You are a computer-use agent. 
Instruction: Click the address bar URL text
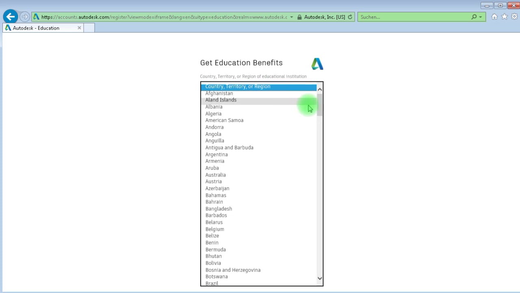(x=164, y=17)
